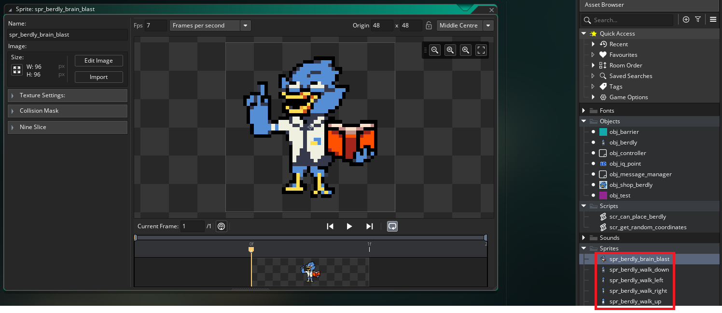The image size is (722, 313).
Task: Zoom out of the sprite preview
Action: 435,50
